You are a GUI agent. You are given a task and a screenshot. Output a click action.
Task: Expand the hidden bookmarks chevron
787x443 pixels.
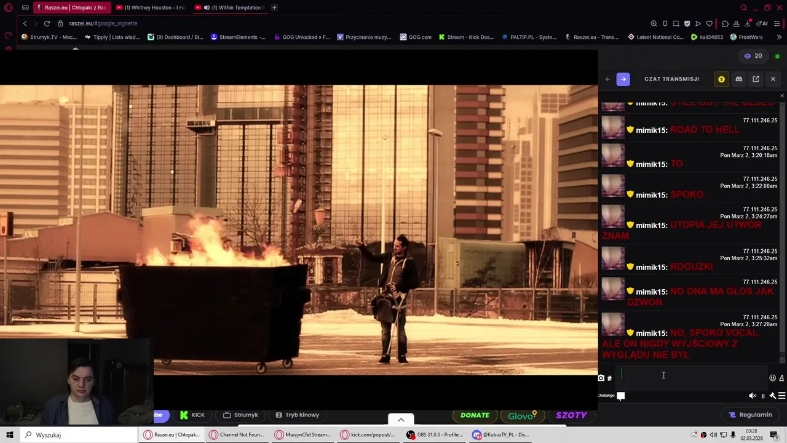point(780,37)
